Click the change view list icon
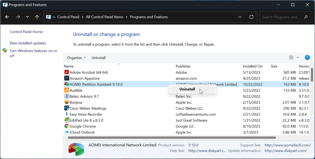The image size is (315, 159). pos(291,58)
